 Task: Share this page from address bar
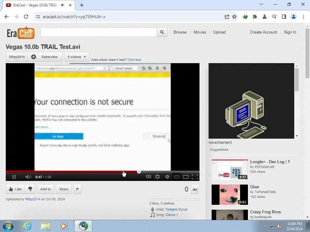(x=227, y=17)
